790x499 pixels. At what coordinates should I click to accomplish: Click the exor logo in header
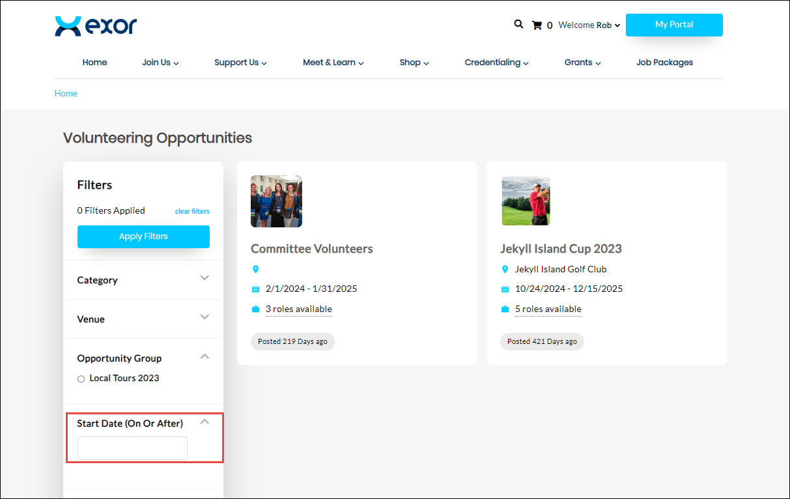click(x=96, y=26)
